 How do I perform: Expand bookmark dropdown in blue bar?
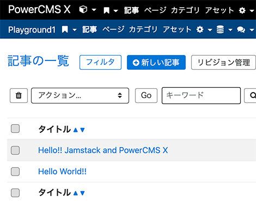(x=75, y=30)
